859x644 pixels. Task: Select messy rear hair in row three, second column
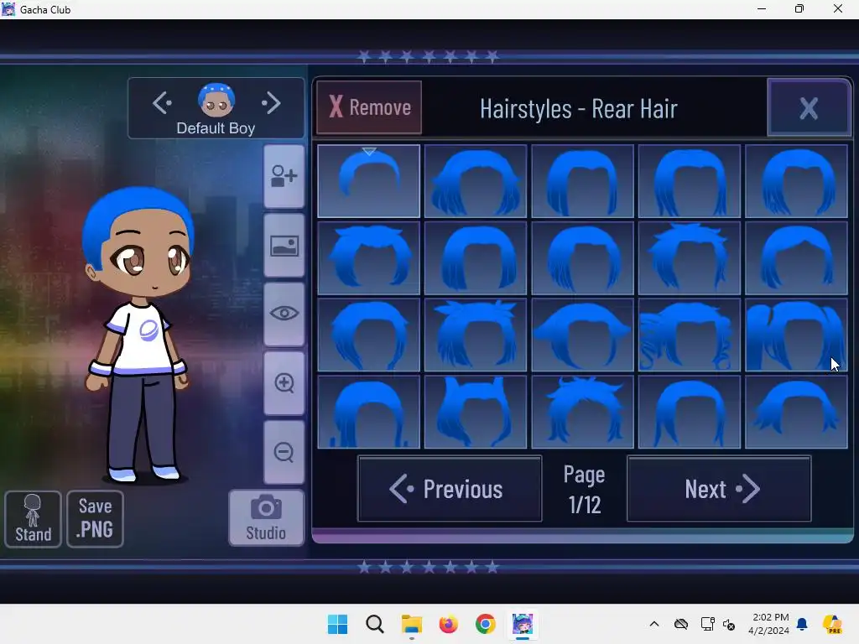(x=476, y=335)
